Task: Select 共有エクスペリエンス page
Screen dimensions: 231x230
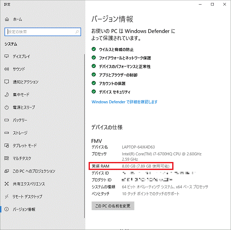Action: point(43,184)
